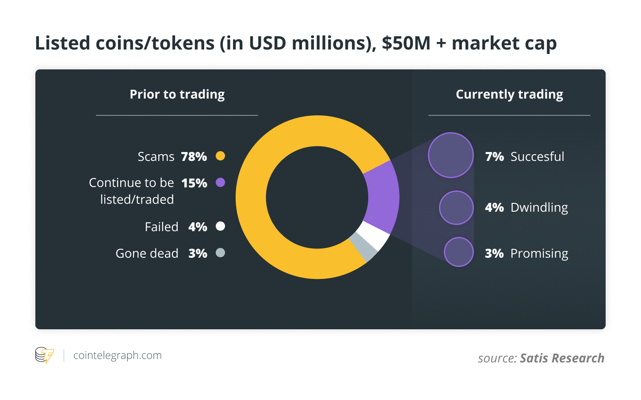641x400 pixels.
Task: Click the chart title text
Action: click(296, 43)
